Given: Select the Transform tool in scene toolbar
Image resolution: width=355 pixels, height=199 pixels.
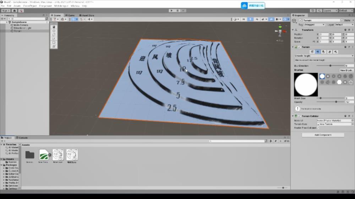Looking at the screenshot, I should (54, 46).
